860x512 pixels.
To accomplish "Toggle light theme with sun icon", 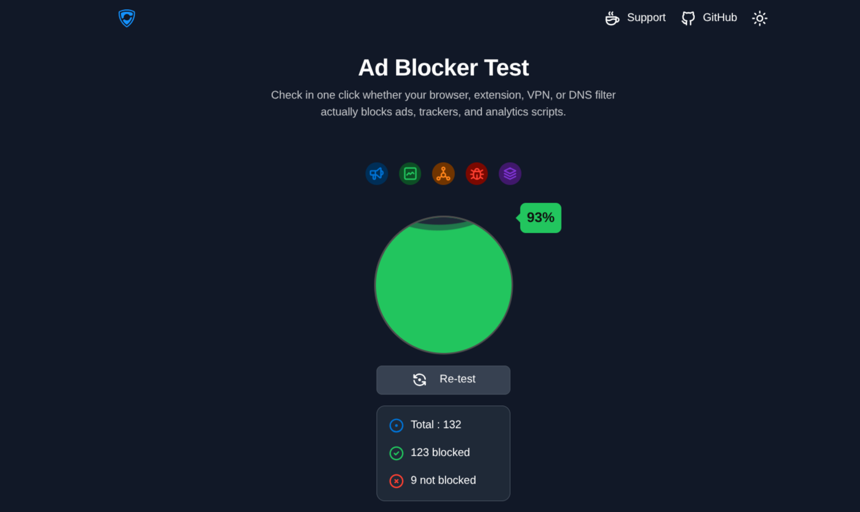I will pyautogui.click(x=760, y=19).
